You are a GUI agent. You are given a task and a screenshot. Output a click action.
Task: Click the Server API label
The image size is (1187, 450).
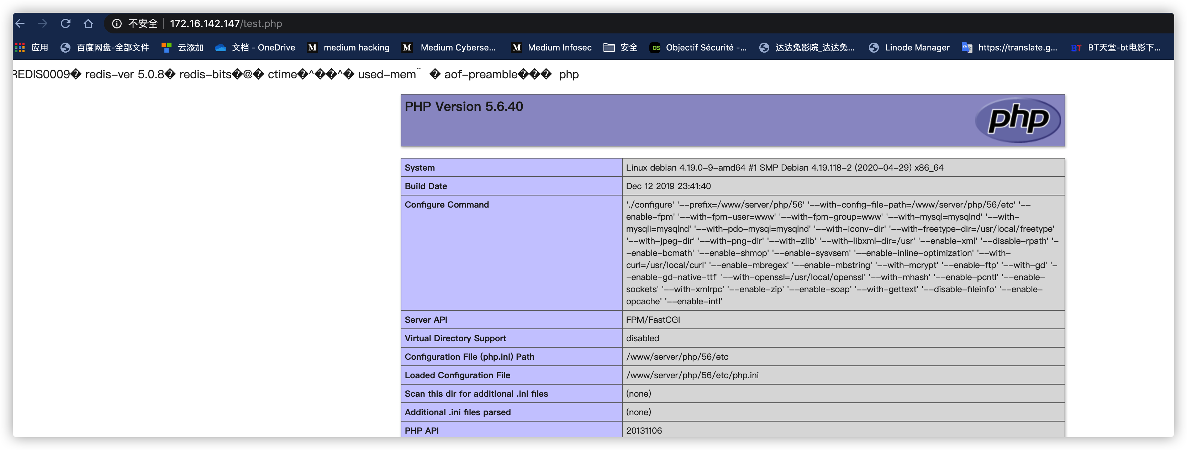pos(426,319)
